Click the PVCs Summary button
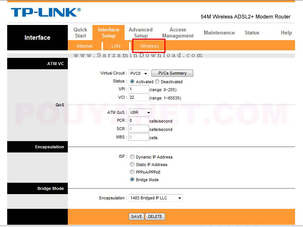303x227 pixels. coord(172,73)
